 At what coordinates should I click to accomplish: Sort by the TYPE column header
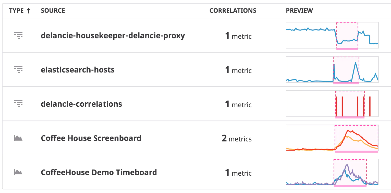pyautogui.click(x=17, y=10)
